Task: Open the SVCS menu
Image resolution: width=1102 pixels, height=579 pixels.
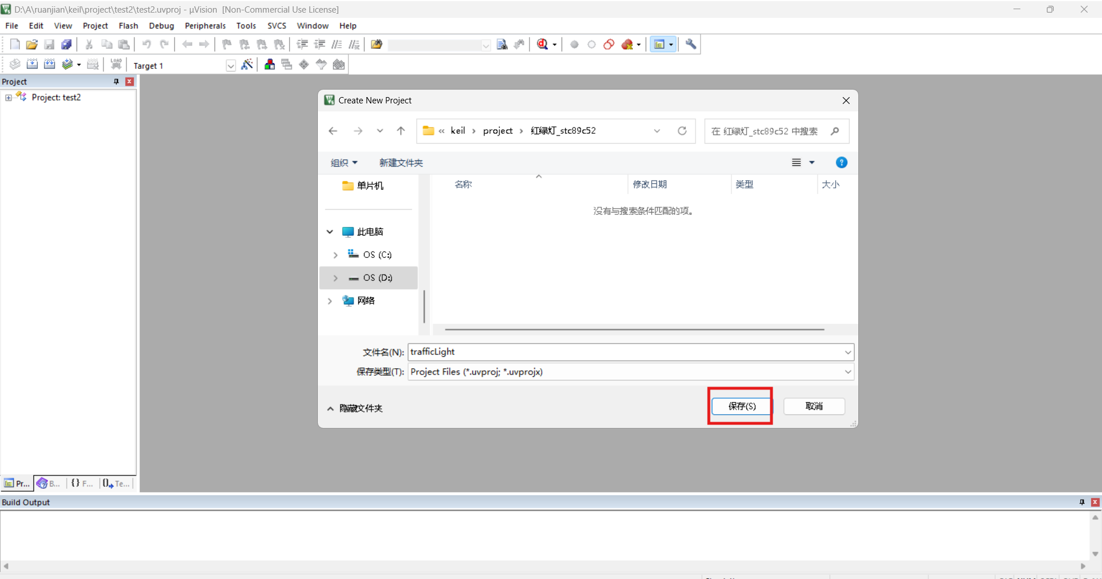Action: [x=277, y=26]
